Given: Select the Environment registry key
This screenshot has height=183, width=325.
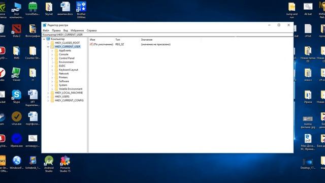Looking at the screenshot, I should [x=66, y=62].
